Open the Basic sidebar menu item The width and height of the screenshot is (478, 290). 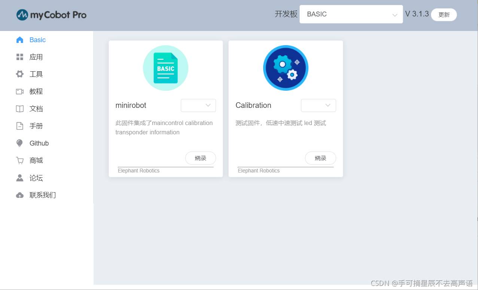click(x=47, y=40)
